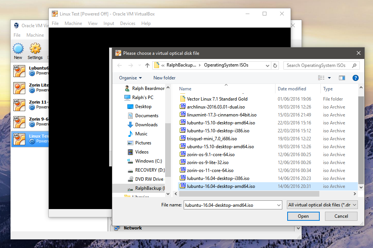Select the Zorin 11 virtual machine

[x=30, y=105]
